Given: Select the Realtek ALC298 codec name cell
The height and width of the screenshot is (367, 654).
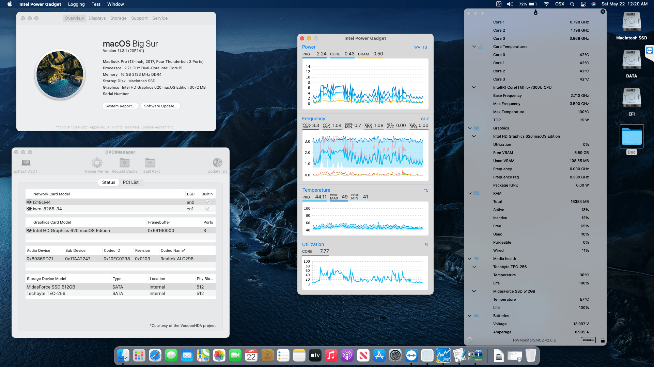Looking at the screenshot, I should [x=177, y=259].
